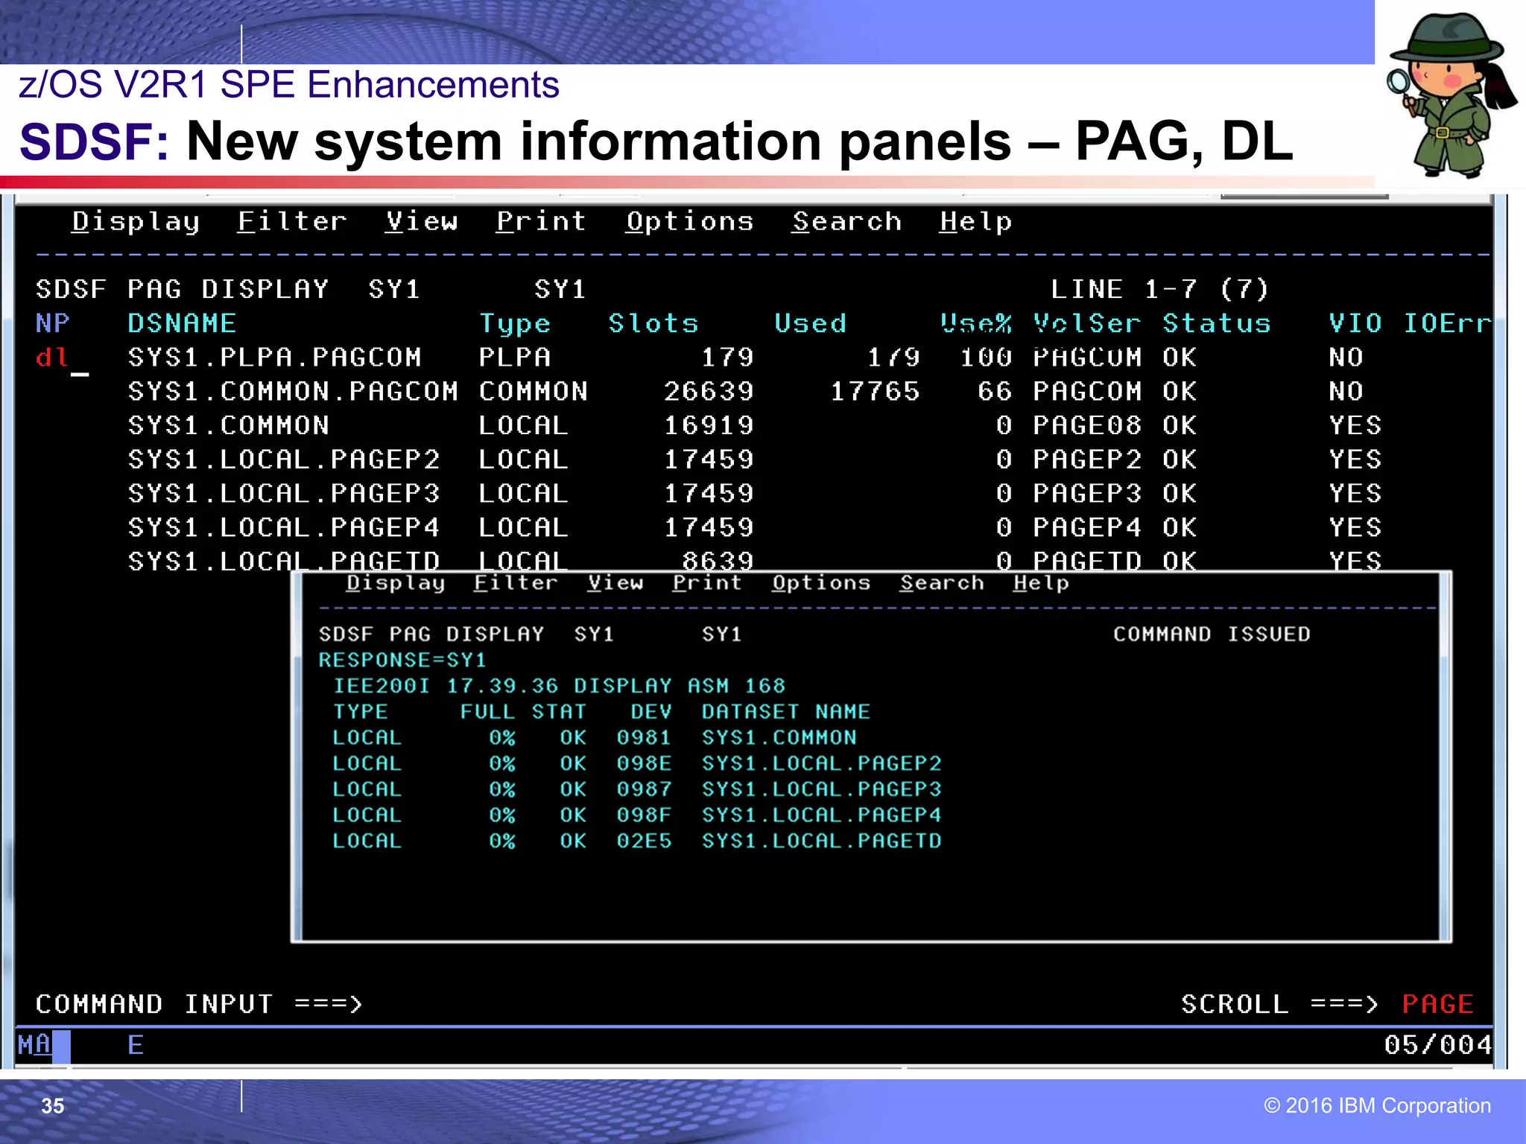Click RESPONSE=SY1 line in overlay

pyautogui.click(x=402, y=660)
